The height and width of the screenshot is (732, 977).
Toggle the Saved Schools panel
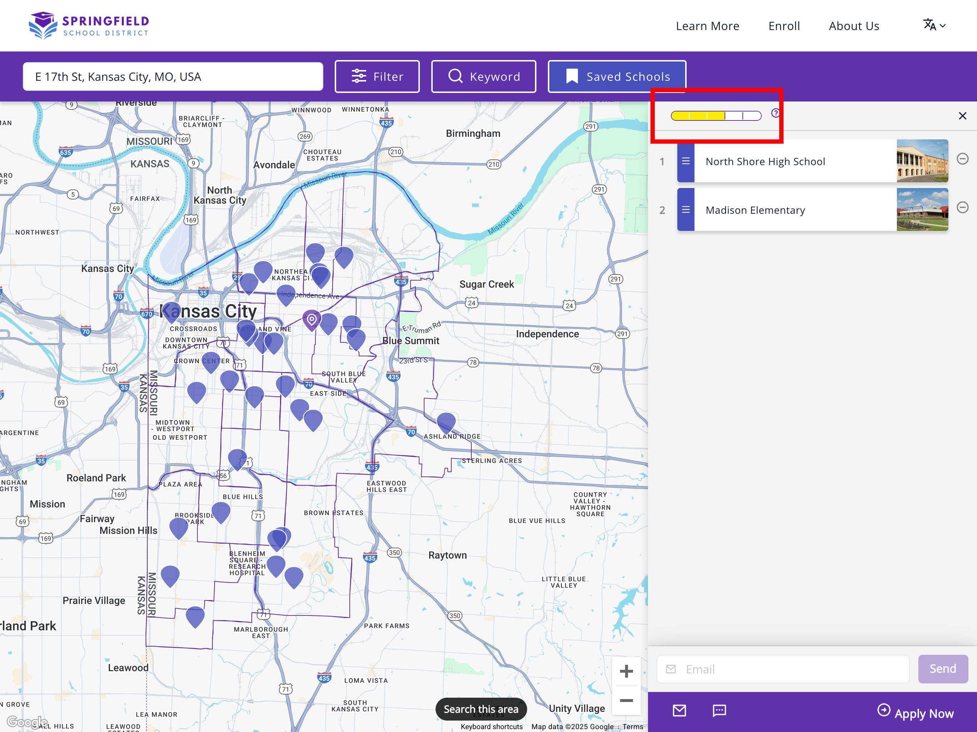[617, 77]
